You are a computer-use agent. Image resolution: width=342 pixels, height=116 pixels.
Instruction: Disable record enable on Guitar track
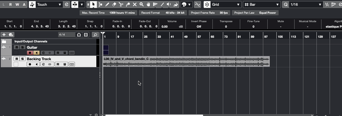(x=30, y=53)
